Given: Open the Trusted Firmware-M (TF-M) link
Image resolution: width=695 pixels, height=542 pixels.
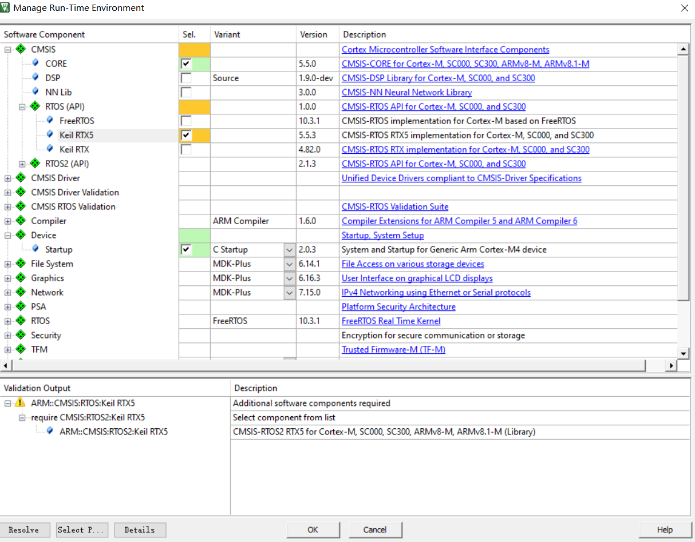Looking at the screenshot, I should click(x=393, y=349).
